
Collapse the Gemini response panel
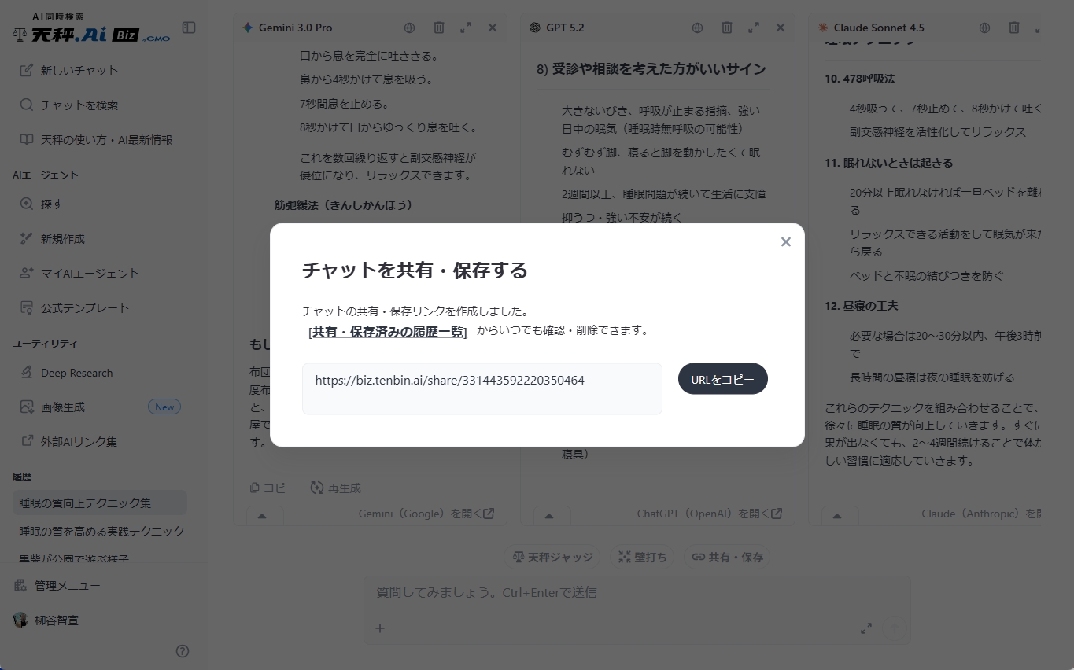[x=264, y=515]
